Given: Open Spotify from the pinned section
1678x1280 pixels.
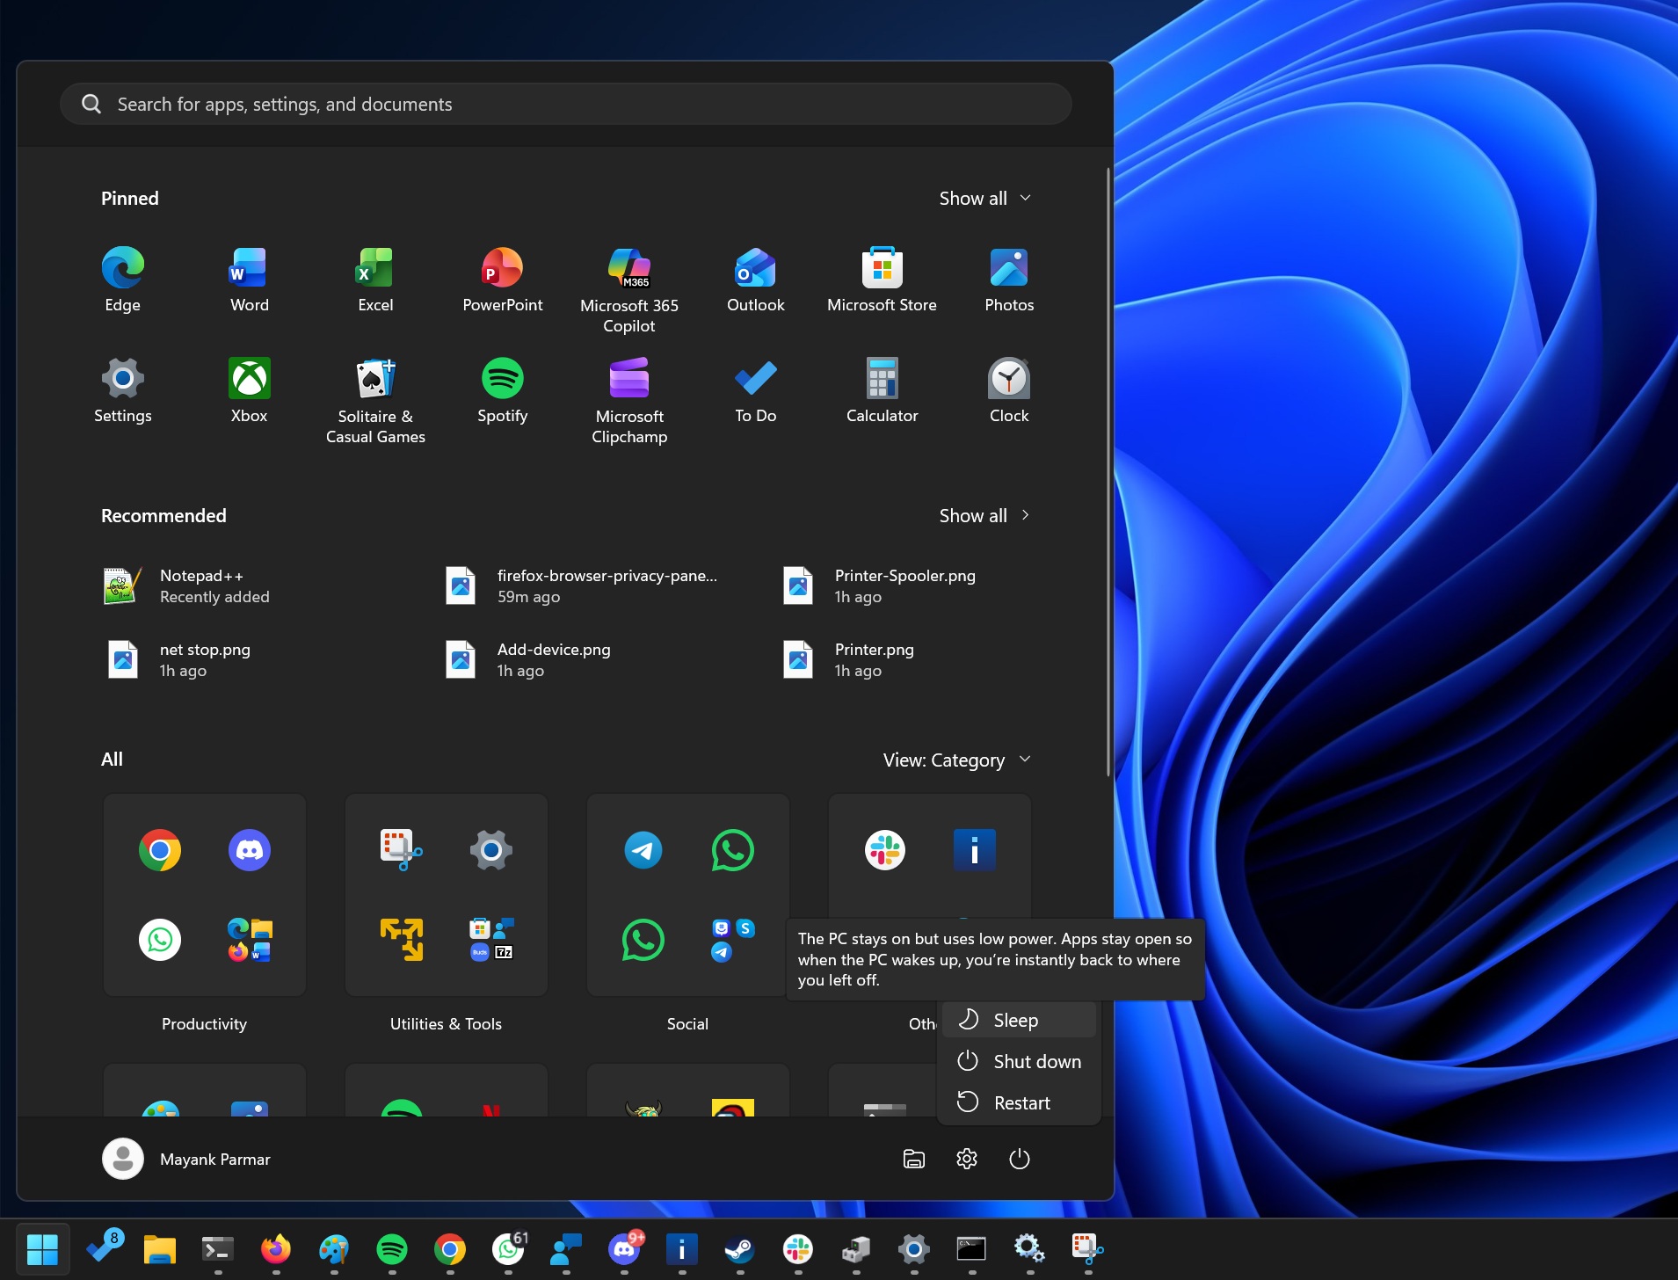Looking at the screenshot, I should pos(501,387).
